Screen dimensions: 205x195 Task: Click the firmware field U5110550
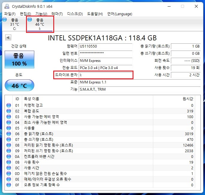105,46
